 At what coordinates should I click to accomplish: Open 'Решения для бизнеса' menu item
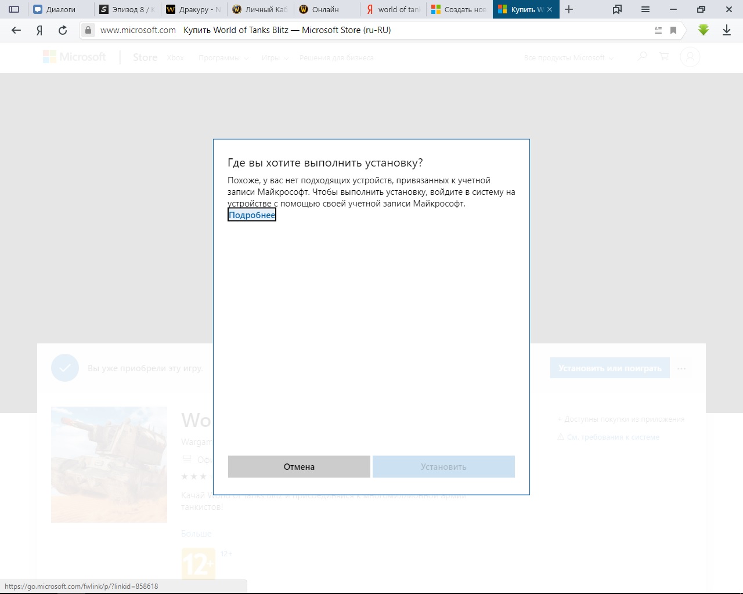tap(336, 58)
